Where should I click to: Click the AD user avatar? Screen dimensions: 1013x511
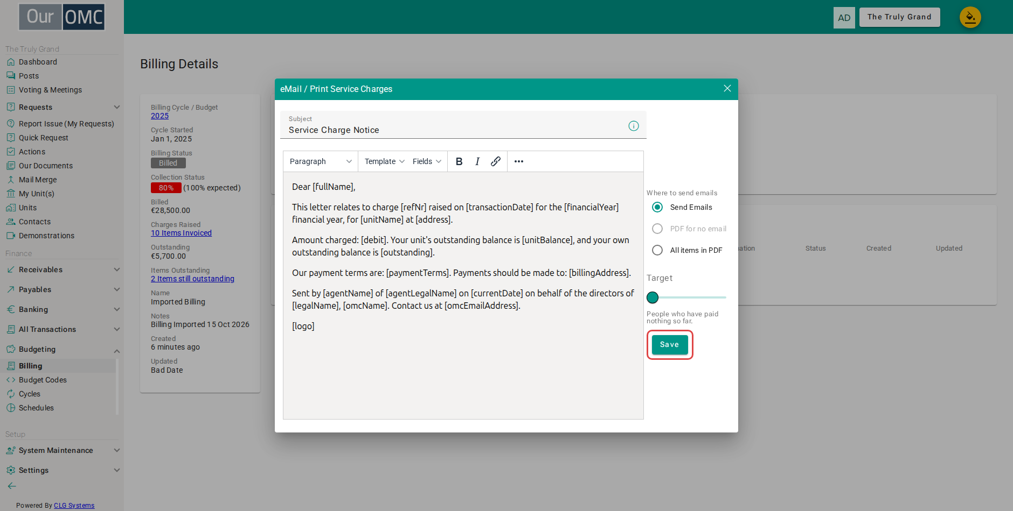[x=844, y=18]
